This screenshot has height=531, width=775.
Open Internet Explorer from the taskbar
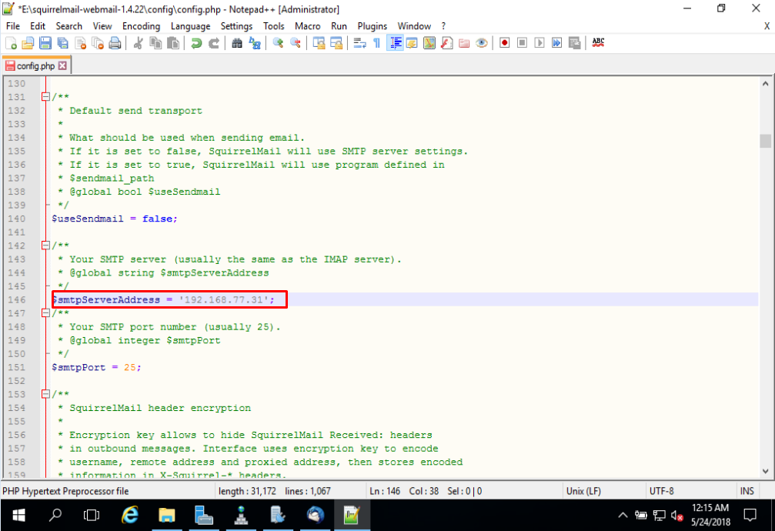click(130, 515)
